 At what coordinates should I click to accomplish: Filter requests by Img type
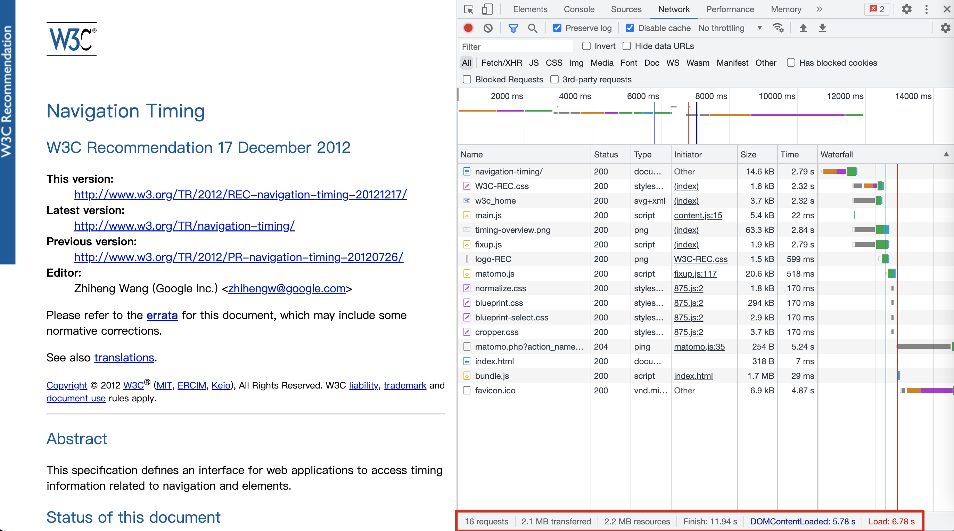(x=576, y=63)
